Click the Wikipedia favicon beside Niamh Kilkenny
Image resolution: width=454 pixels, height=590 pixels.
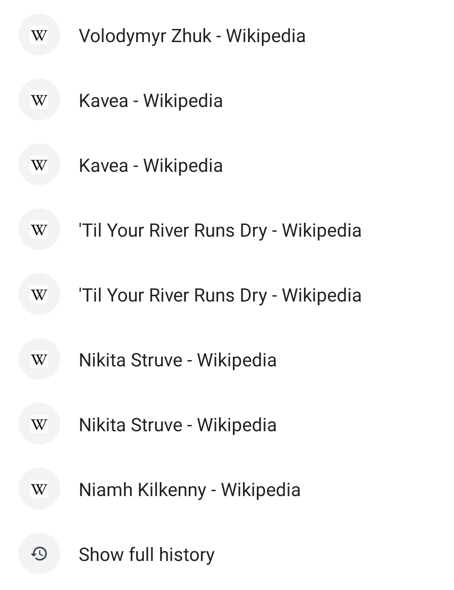tap(39, 489)
